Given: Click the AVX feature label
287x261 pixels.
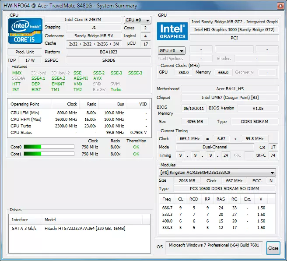Looking at the screenshot, I should (x=98, y=78).
